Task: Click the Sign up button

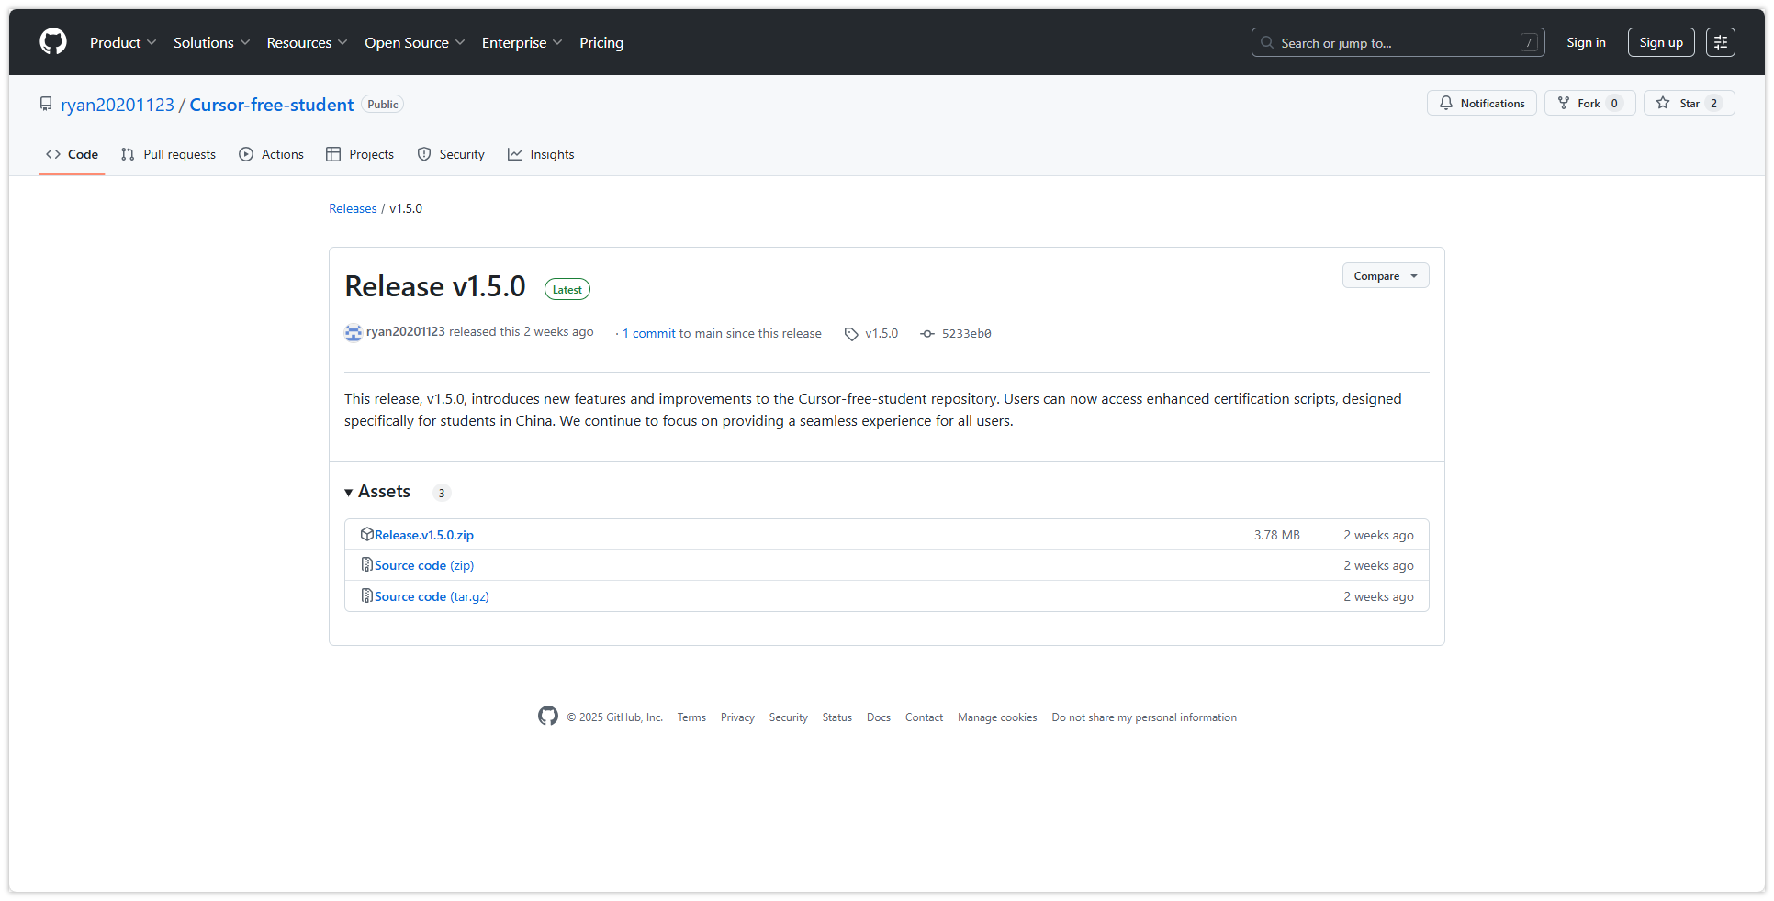Action: point(1660,42)
